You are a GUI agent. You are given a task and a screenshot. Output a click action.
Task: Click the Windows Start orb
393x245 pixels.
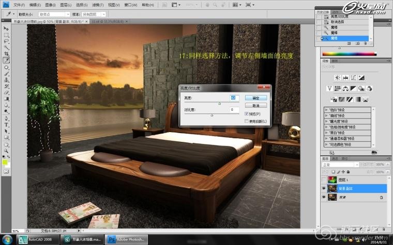click(x=7, y=239)
